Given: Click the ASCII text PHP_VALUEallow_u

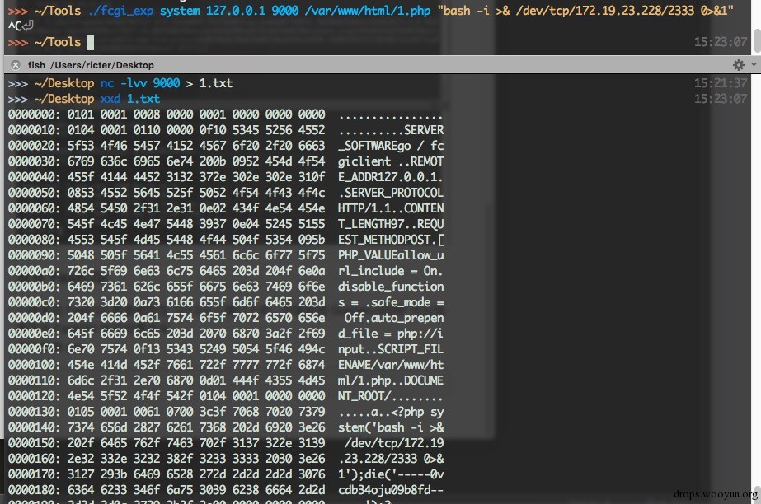Looking at the screenshot, I should (x=391, y=255).
